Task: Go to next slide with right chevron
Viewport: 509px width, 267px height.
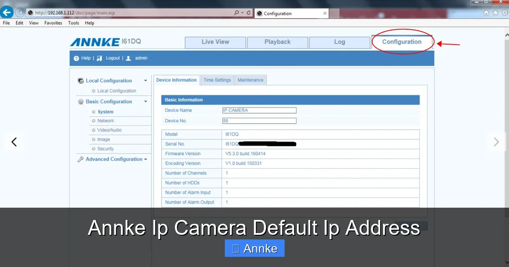Action: point(496,142)
